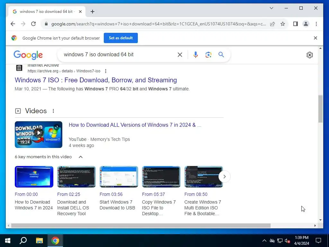Show hidden system tray icons
This screenshot has width=329, height=247.
(x=264, y=241)
